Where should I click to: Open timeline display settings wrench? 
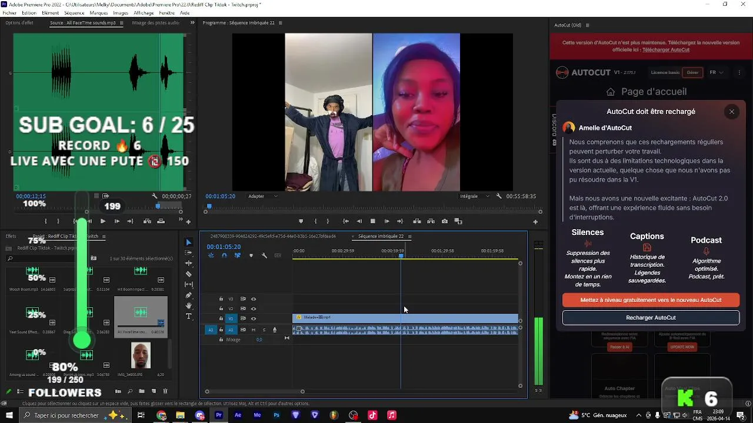tap(264, 256)
